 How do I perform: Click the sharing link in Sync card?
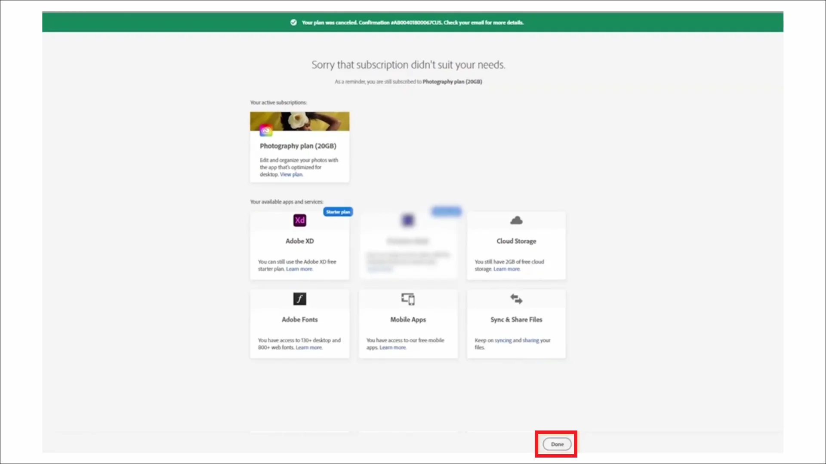pos(530,340)
